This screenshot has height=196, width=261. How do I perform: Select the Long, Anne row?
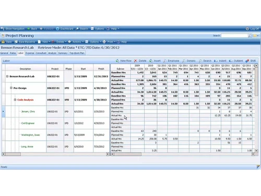[27, 146]
